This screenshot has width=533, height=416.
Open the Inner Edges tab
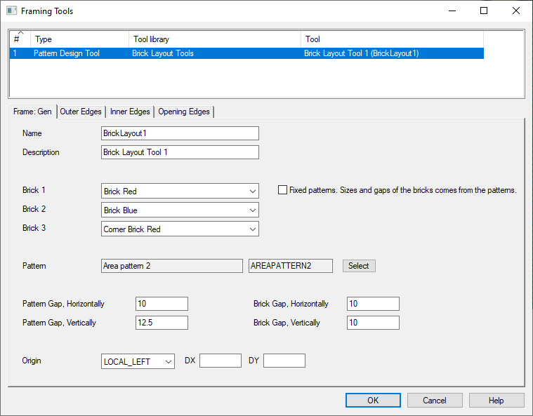coord(130,112)
